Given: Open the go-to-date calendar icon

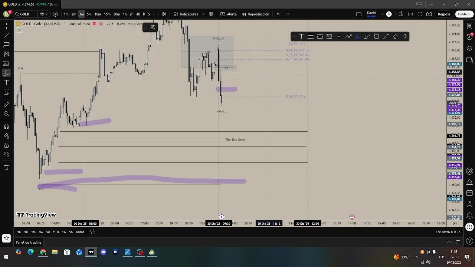Looking at the screenshot, I should point(93,232).
